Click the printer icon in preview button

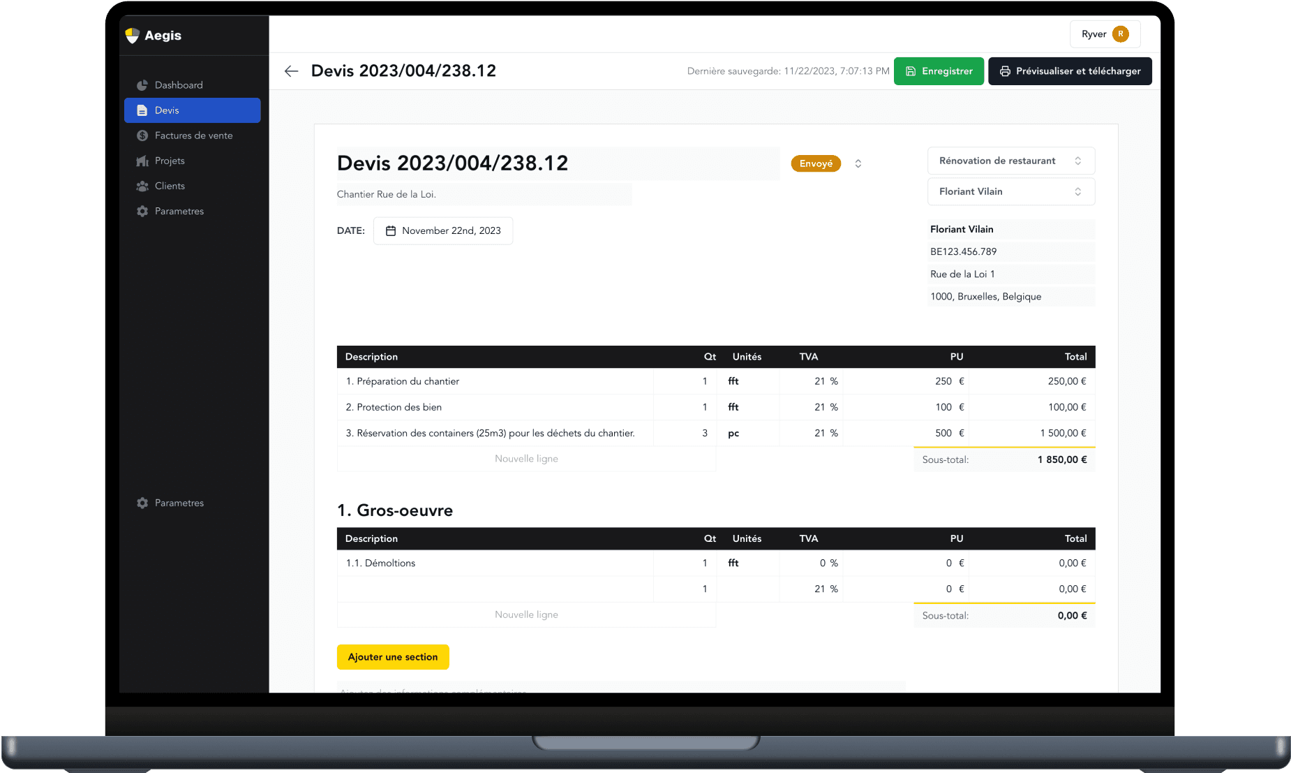(x=1005, y=71)
